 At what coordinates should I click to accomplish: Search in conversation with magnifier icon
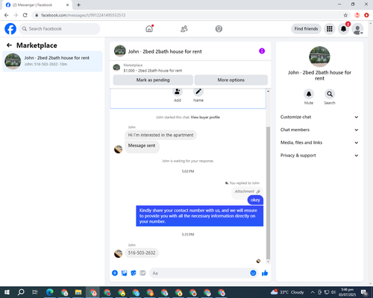(x=330, y=94)
